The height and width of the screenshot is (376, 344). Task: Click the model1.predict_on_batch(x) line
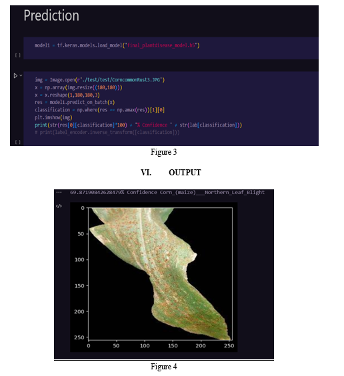coord(75,103)
